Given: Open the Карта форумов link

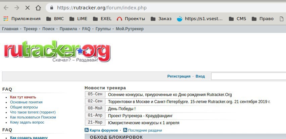Looking at the screenshot, I should 104,130.
